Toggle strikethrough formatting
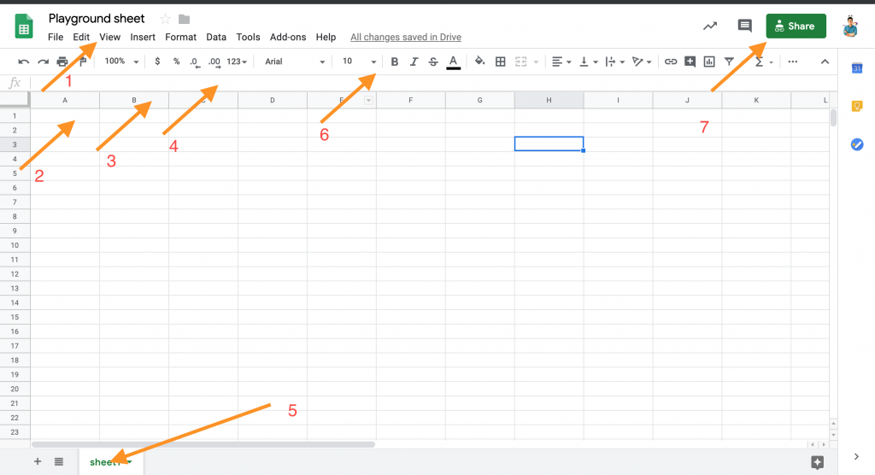The height and width of the screenshot is (475, 875). (433, 62)
